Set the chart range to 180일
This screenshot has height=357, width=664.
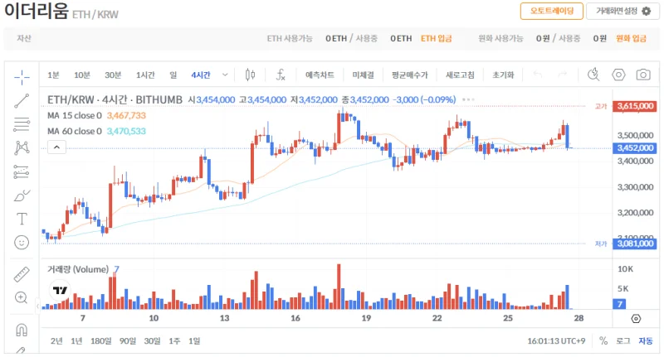coord(100,341)
